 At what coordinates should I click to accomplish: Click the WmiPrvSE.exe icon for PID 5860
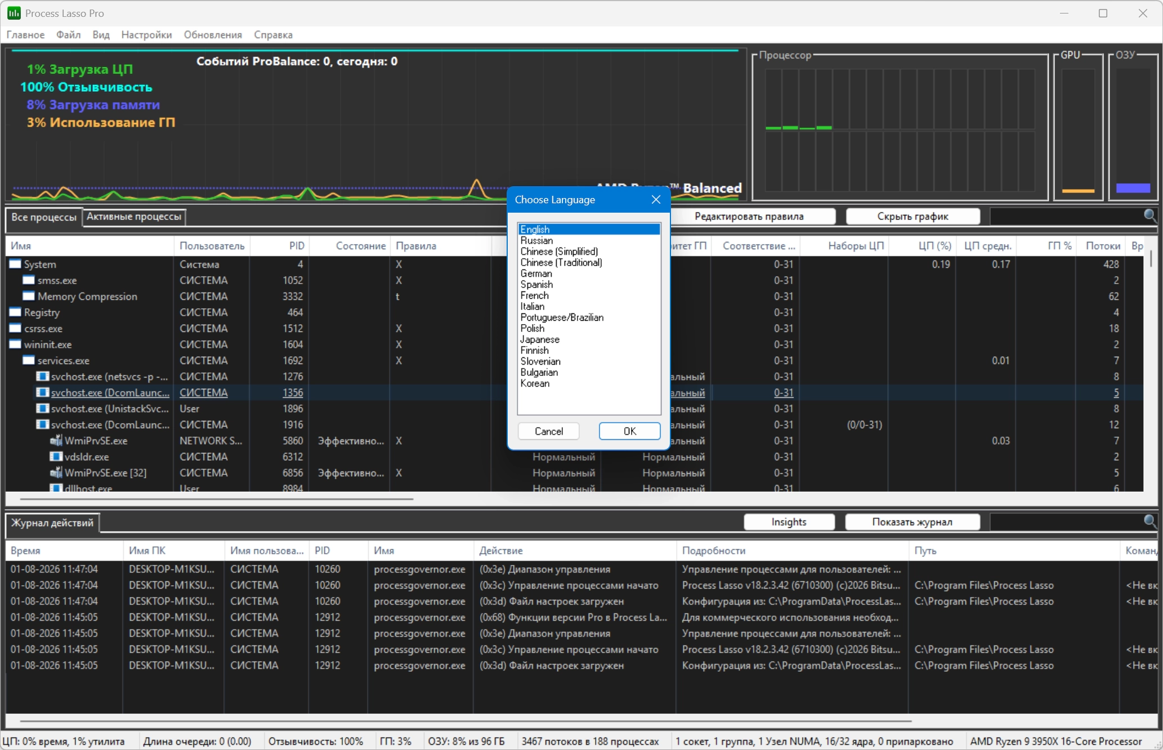[56, 441]
